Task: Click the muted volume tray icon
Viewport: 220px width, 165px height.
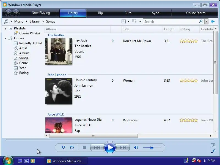Action: point(199,161)
